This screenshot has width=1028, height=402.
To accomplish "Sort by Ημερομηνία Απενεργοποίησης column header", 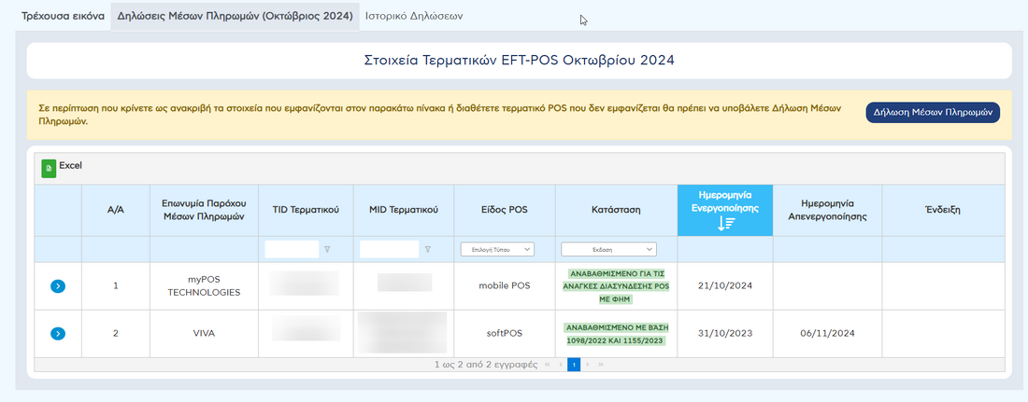I will click(826, 210).
